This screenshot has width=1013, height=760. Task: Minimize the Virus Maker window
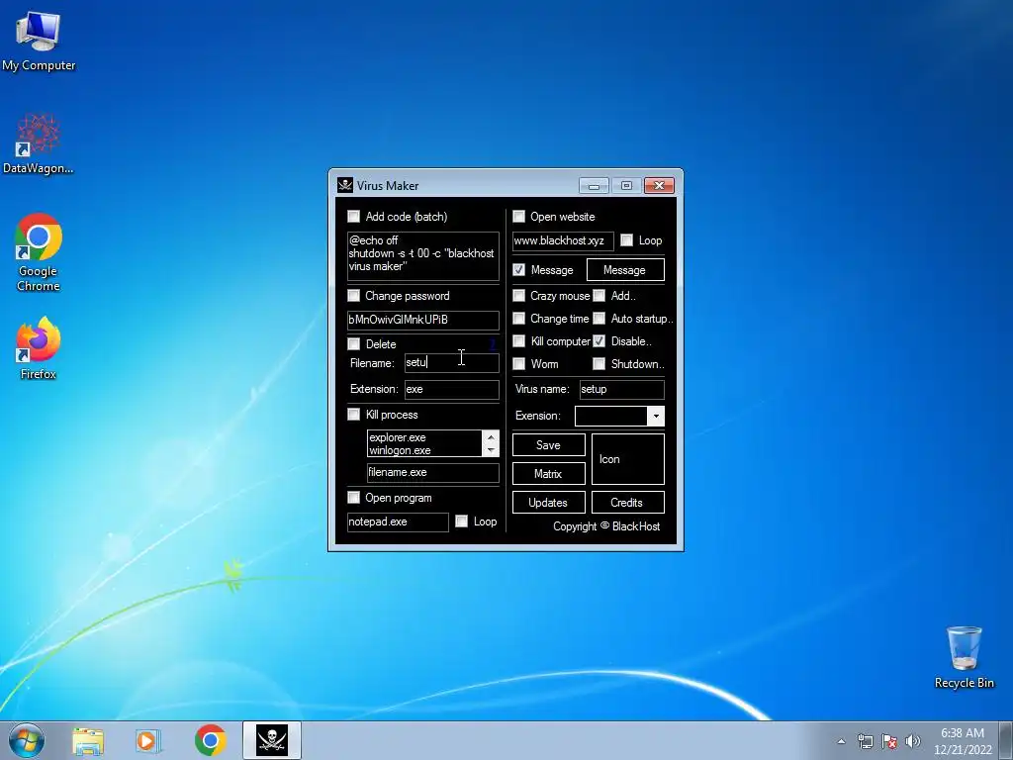point(594,186)
